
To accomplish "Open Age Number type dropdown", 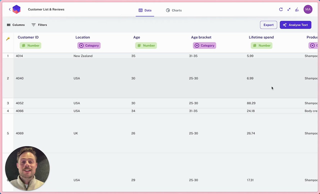I will tap(146, 46).
